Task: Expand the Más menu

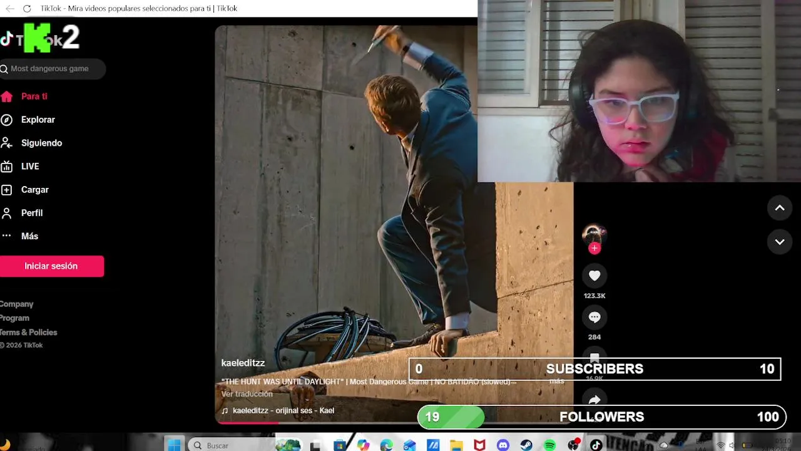Action: pos(29,236)
